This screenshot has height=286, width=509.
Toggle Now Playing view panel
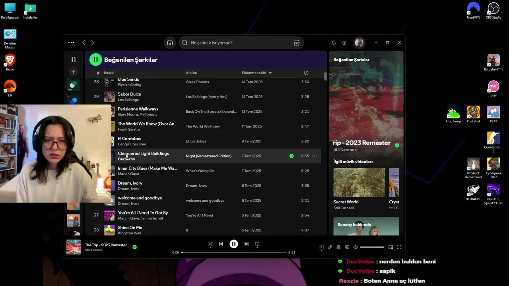321,247
